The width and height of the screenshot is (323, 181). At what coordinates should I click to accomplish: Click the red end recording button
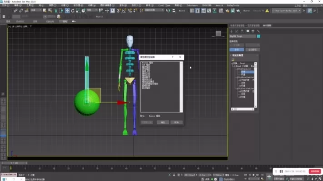[315, 171]
